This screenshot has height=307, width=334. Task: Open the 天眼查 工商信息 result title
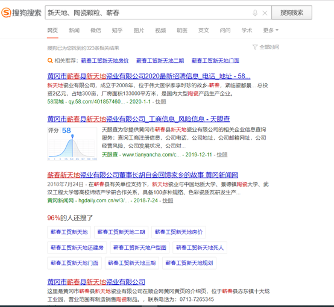click(x=139, y=119)
